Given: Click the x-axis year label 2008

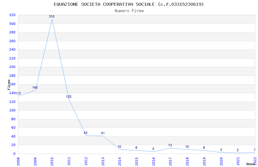Looking at the screenshot, I should click(x=18, y=161).
